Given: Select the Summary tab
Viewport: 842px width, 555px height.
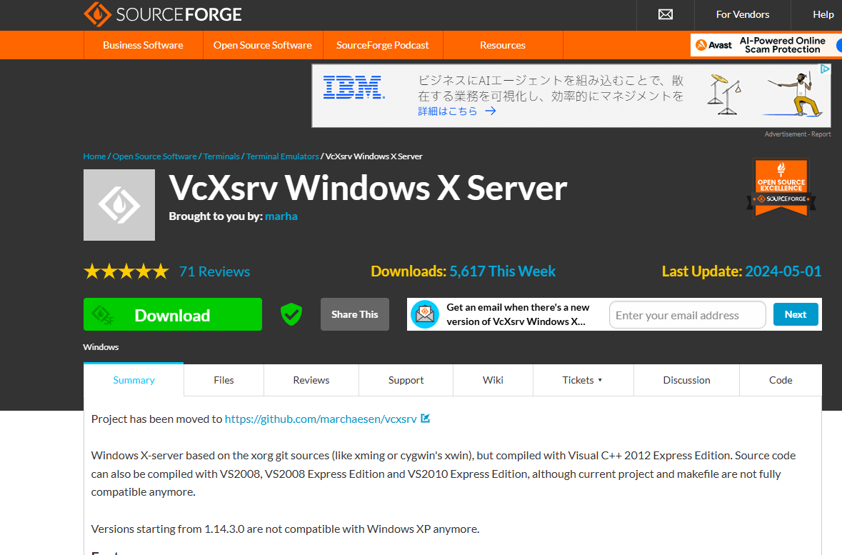Looking at the screenshot, I should pyautogui.click(x=134, y=380).
